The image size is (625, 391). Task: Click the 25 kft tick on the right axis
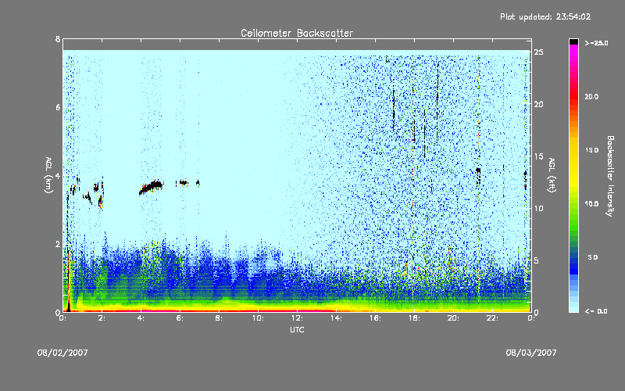click(x=538, y=52)
